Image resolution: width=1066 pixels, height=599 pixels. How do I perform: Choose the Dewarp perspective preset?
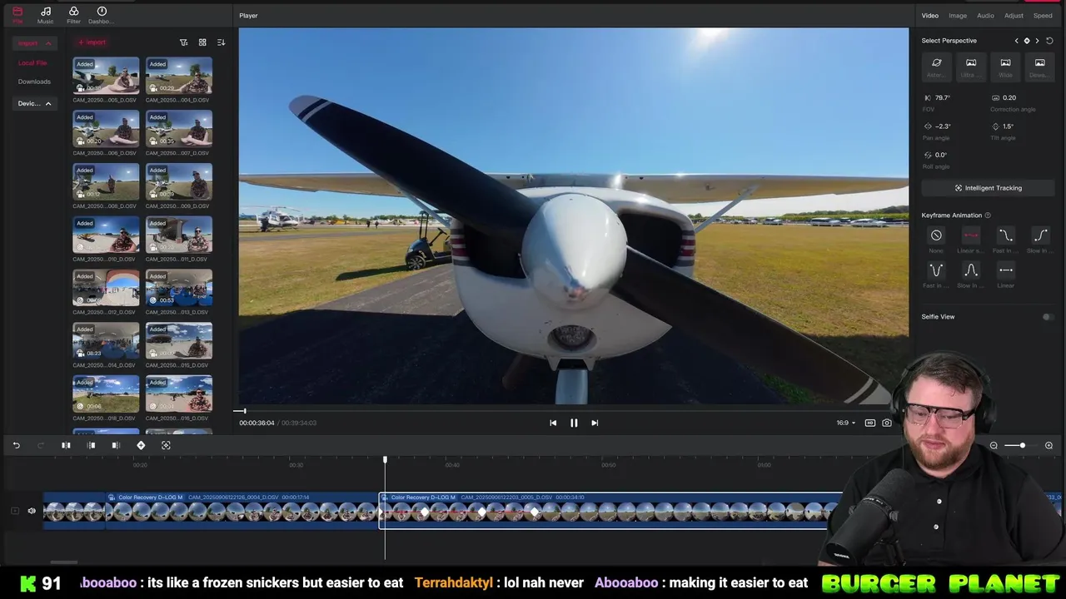point(1039,66)
